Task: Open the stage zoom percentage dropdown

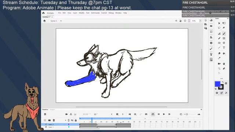Action: (200, 21)
